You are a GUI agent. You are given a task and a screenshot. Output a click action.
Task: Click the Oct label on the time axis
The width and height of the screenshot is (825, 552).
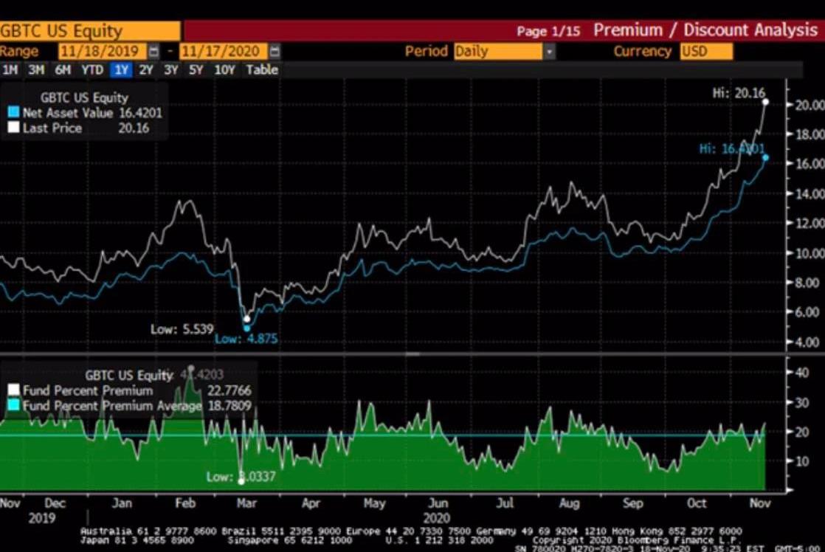(x=696, y=503)
